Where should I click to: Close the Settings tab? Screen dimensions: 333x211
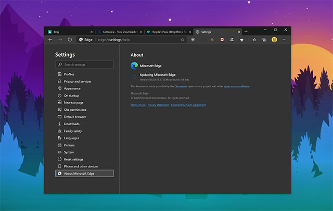click(239, 32)
